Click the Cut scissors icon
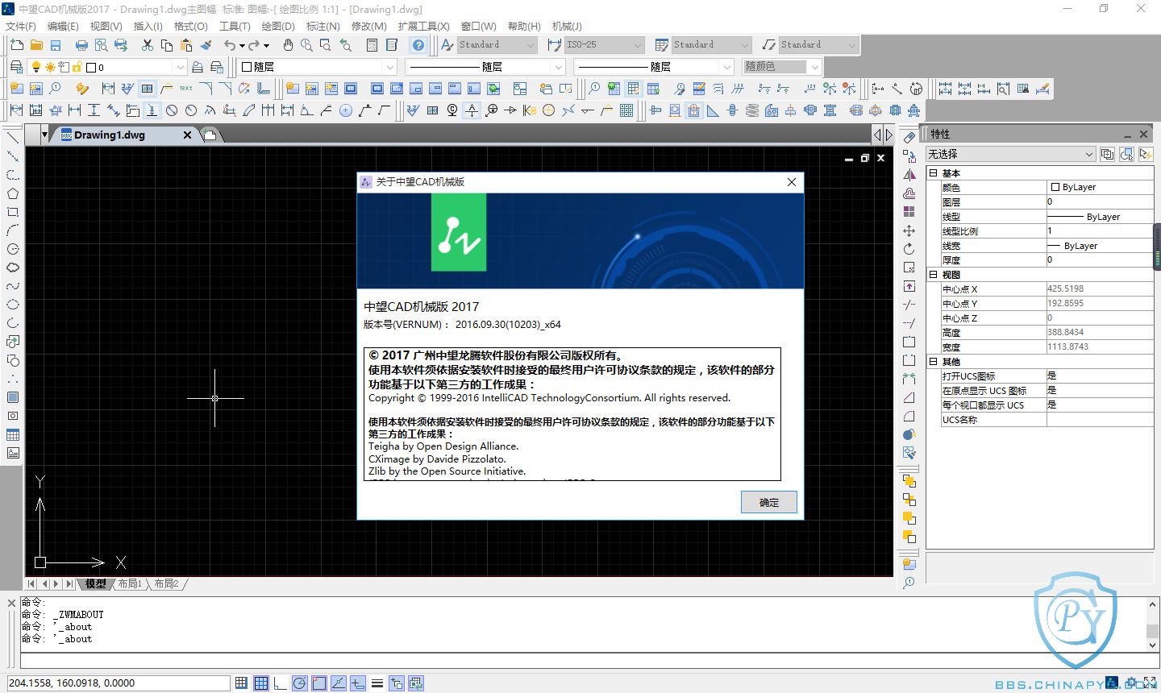 pyautogui.click(x=148, y=45)
